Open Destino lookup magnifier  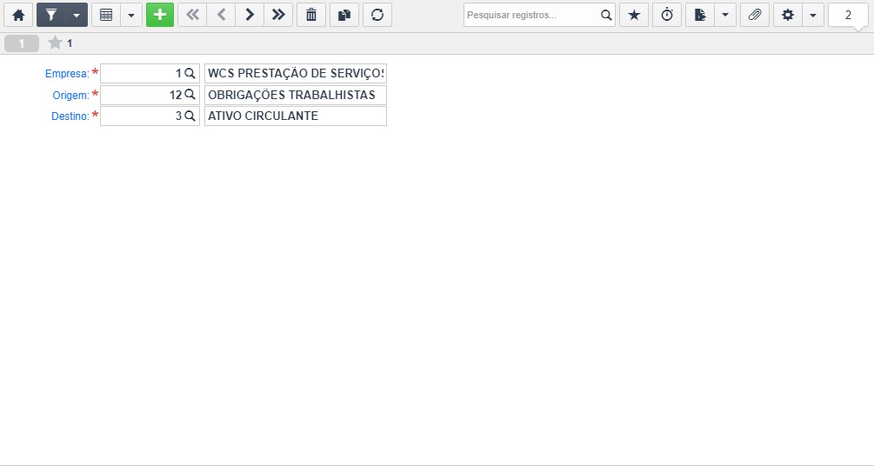coord(190,116)
